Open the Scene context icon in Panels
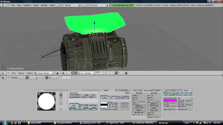This screenshot has height=125, width=223. pos(37,78)
